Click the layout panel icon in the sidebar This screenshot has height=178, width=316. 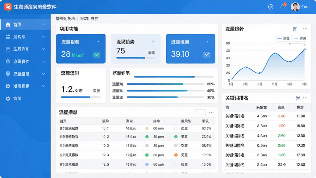(x=8, y=49)
